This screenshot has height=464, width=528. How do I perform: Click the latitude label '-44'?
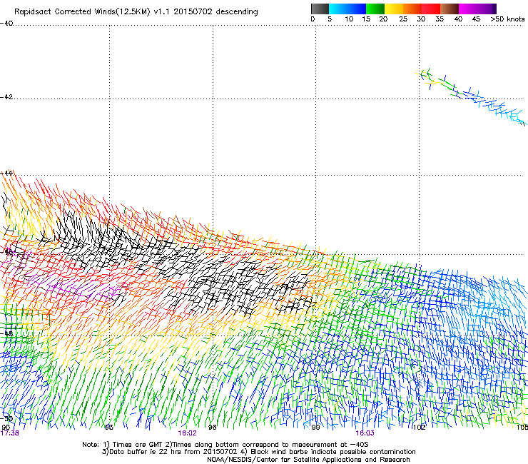point(6,173)
